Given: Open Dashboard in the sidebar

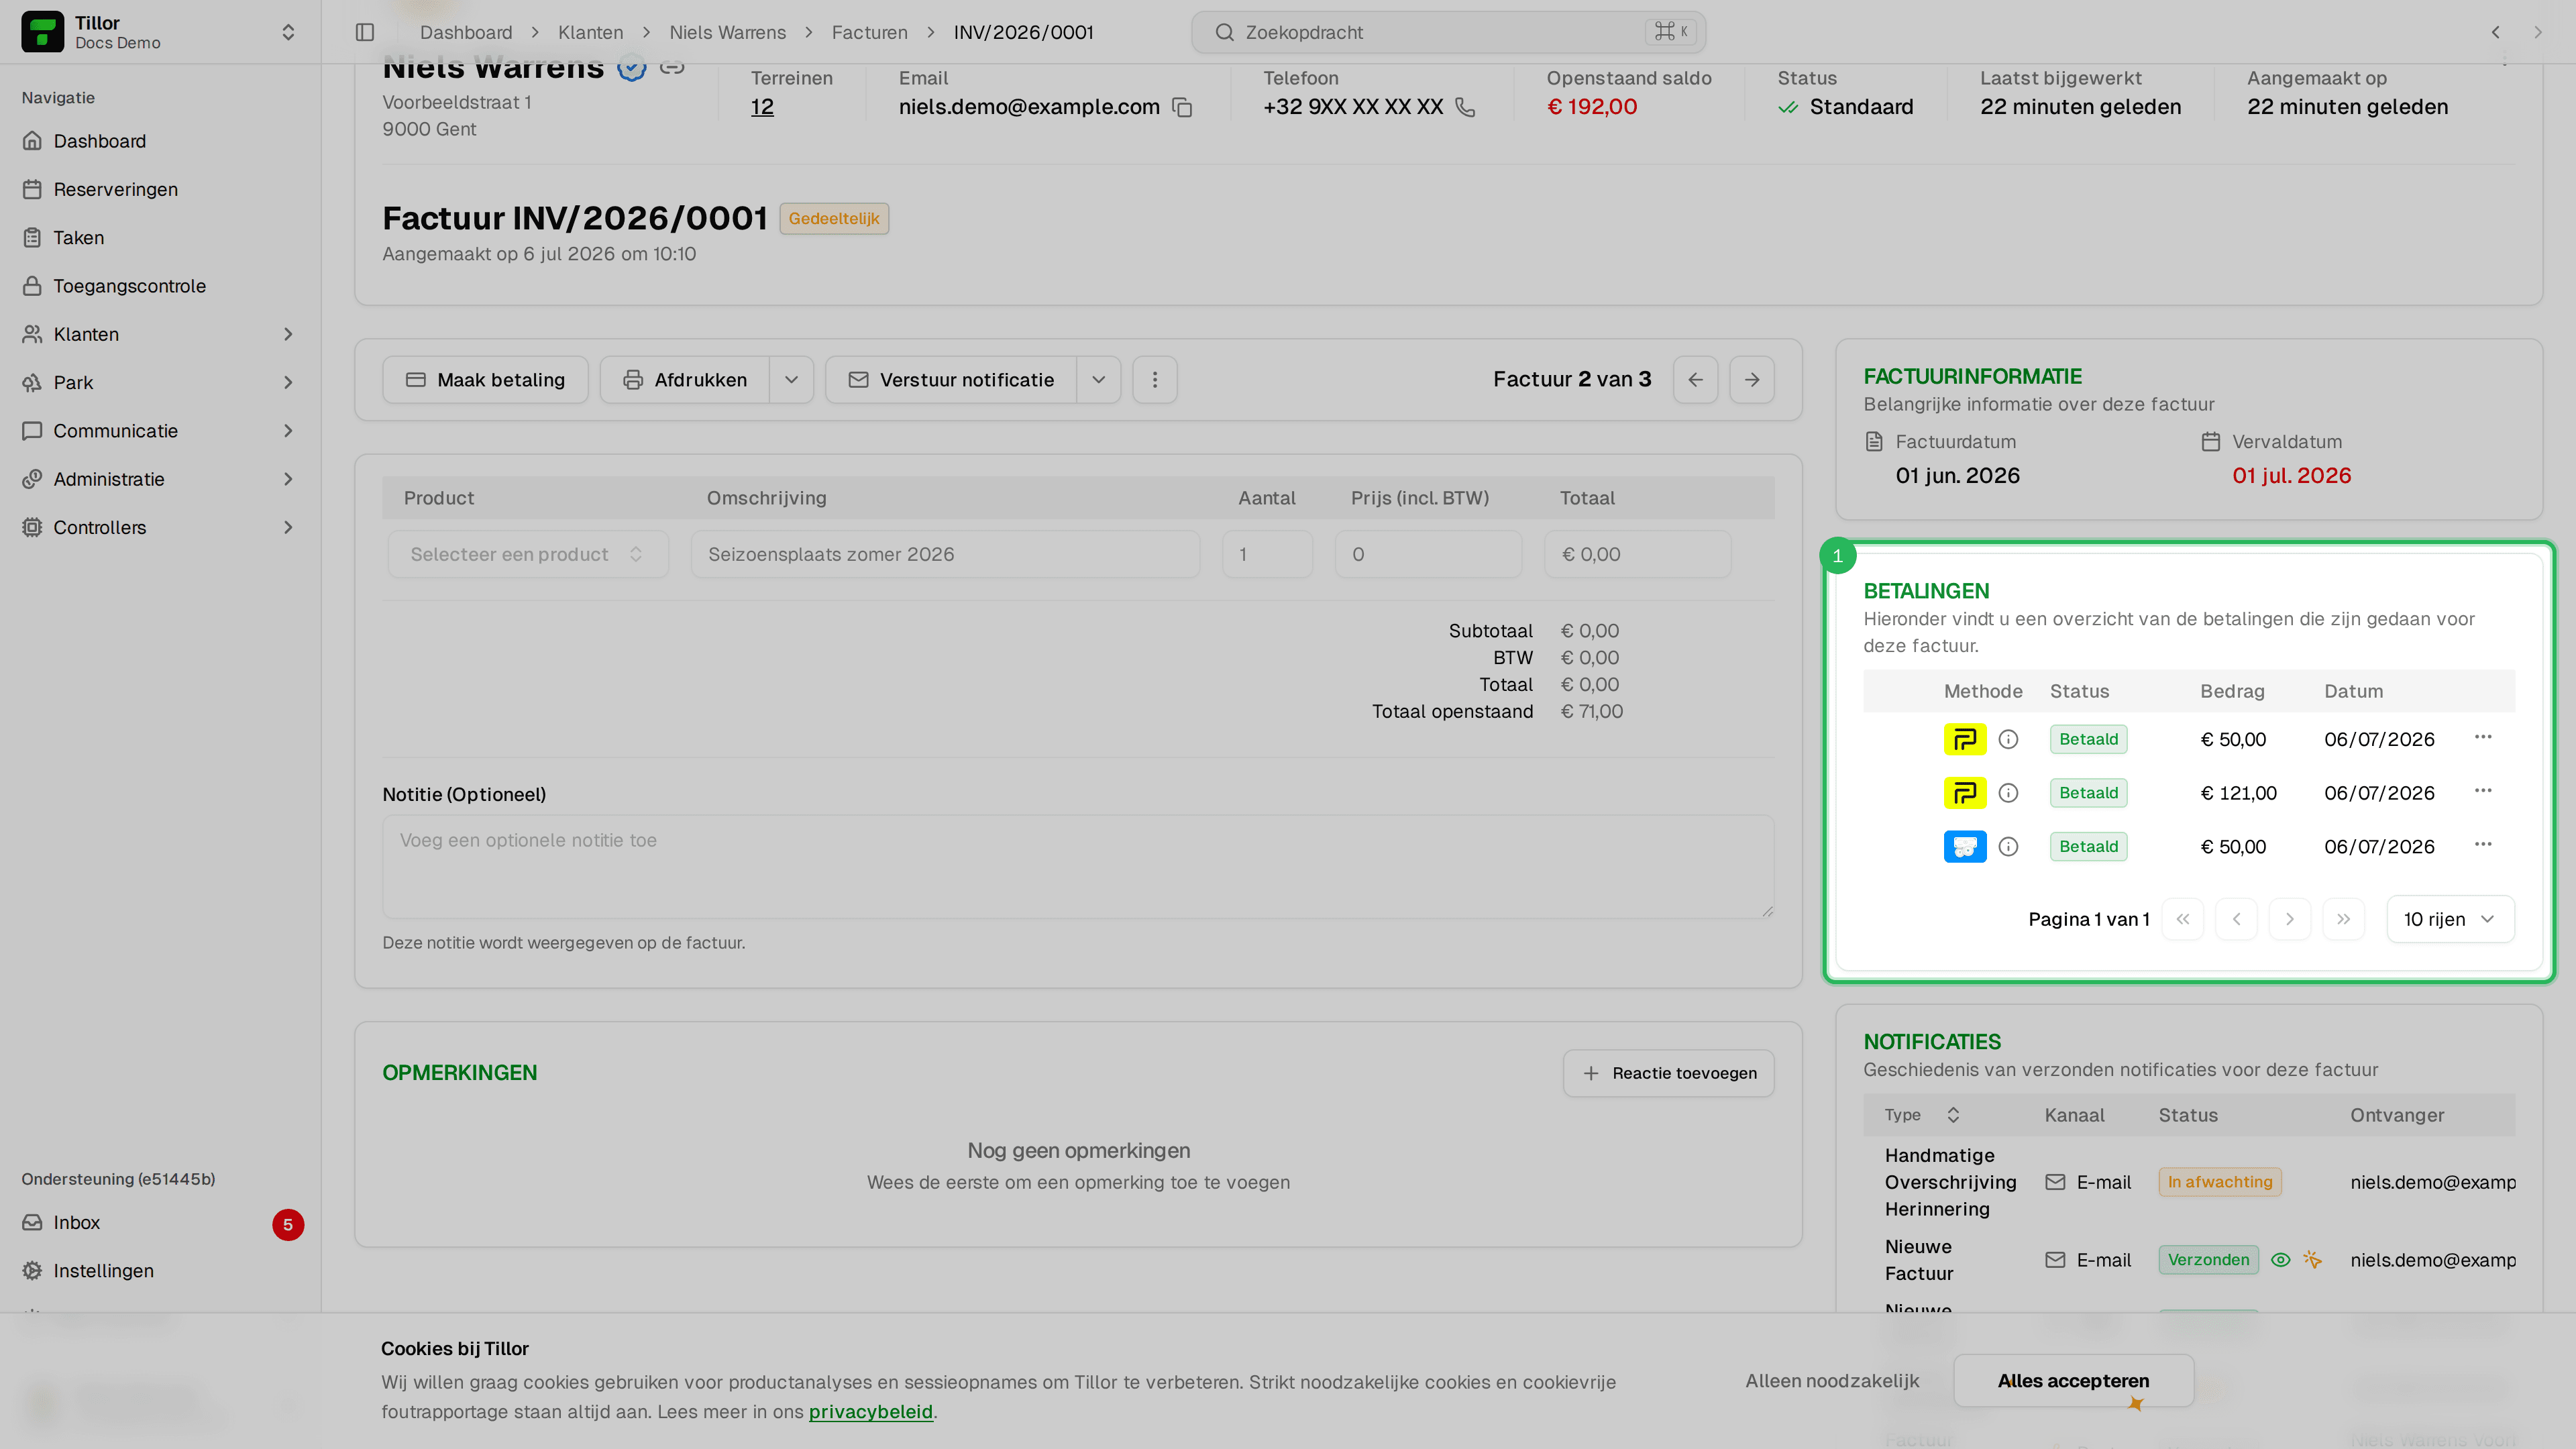Looking at the screenshot, I should click(160, 141).
